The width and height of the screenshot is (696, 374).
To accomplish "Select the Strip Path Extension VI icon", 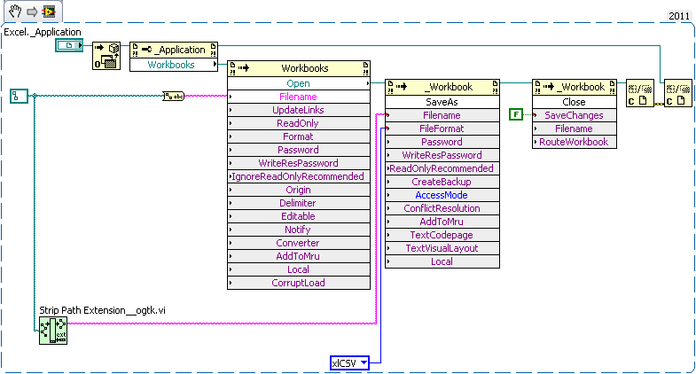I will tap(53, 330).
